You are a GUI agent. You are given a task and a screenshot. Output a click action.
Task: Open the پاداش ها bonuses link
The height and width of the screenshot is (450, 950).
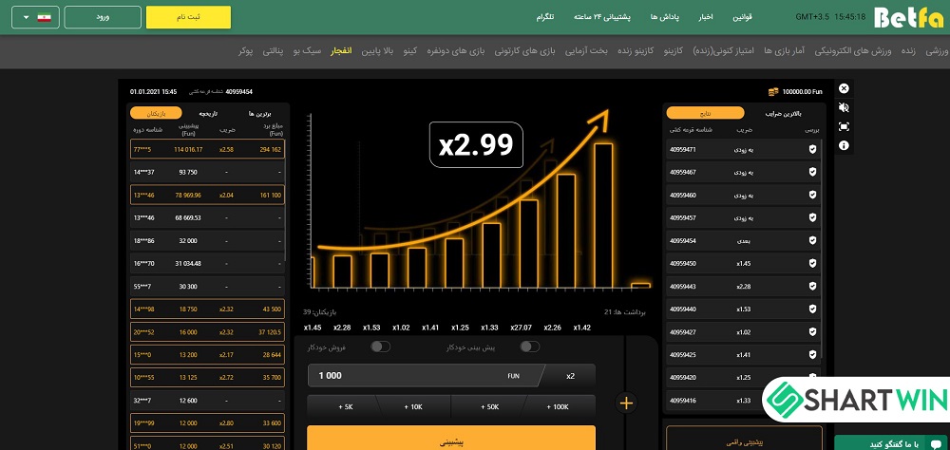point(665,17)
